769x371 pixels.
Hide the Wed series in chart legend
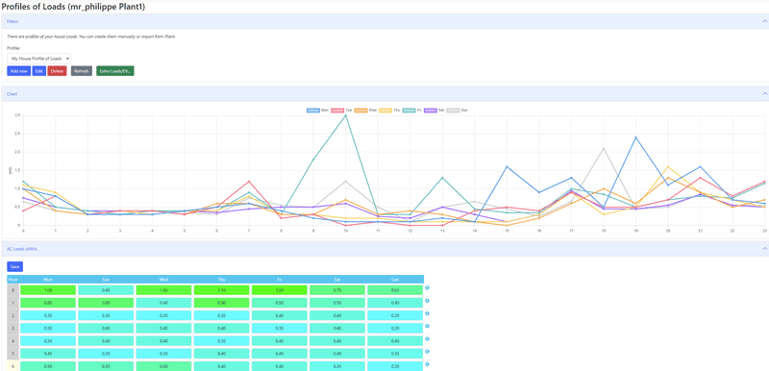[x=366, y=111]
